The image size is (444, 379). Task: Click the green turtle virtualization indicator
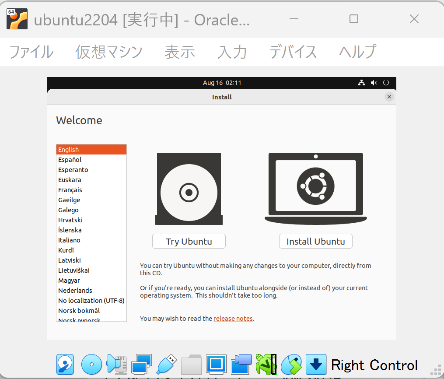pos(266,364)
